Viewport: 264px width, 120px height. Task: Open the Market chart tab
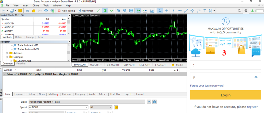pyautogui.click(x=178, y=65)
